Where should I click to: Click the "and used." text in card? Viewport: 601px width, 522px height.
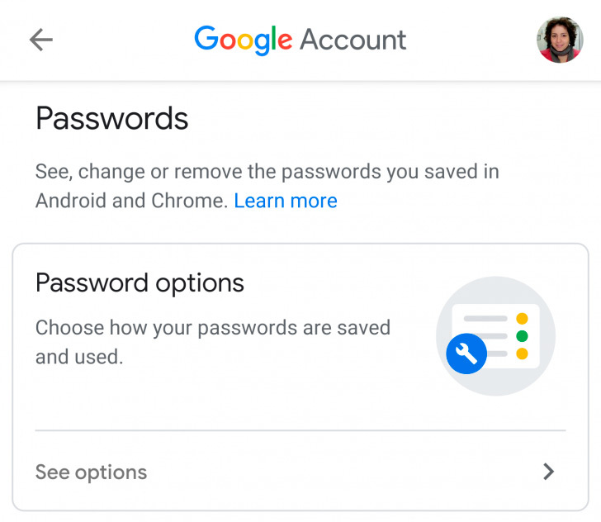tap(78, 357)
